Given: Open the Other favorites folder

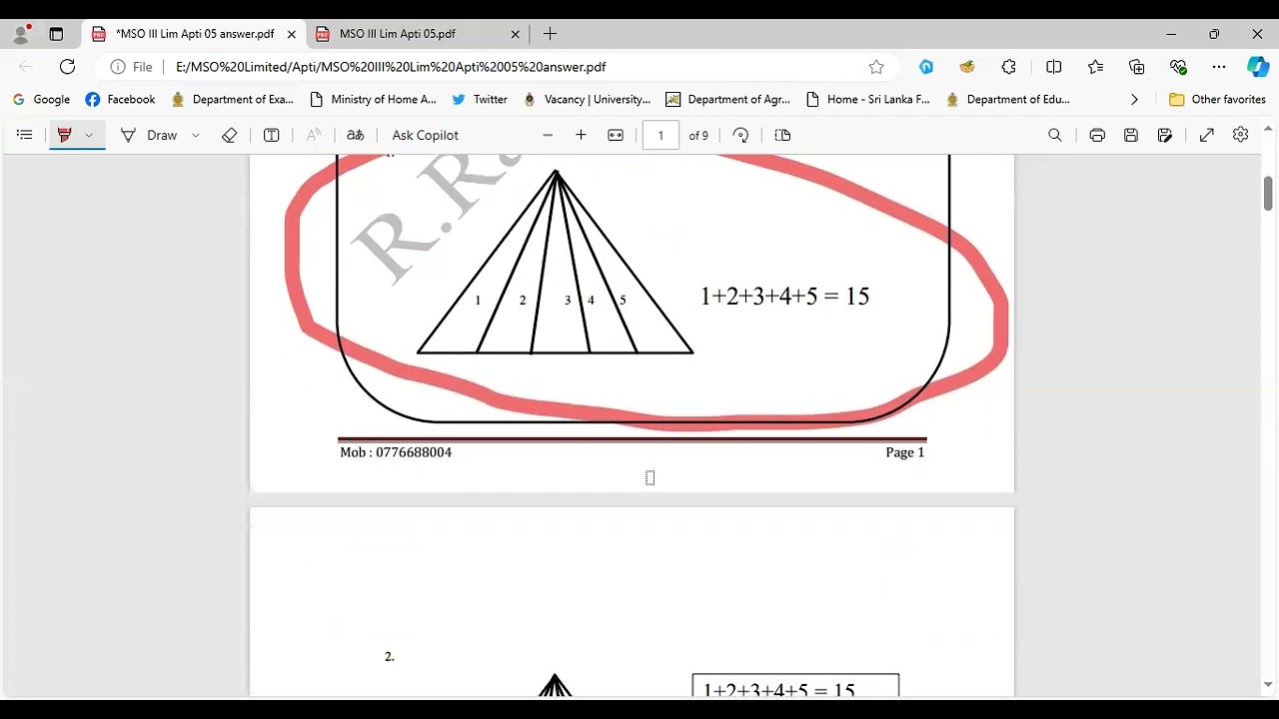Looking at the screenshot, I should click(x=1217, y=100).
